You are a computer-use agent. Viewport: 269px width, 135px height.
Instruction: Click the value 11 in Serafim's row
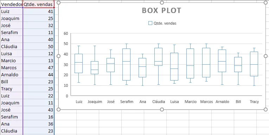click(38, 32)
